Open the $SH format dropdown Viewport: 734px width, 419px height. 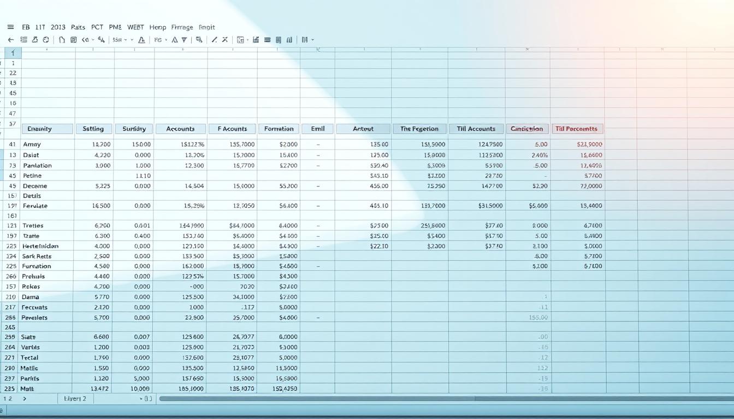(120, 40)
